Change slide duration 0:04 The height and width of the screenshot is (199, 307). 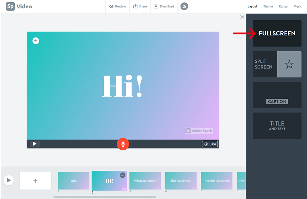point(210,144)
